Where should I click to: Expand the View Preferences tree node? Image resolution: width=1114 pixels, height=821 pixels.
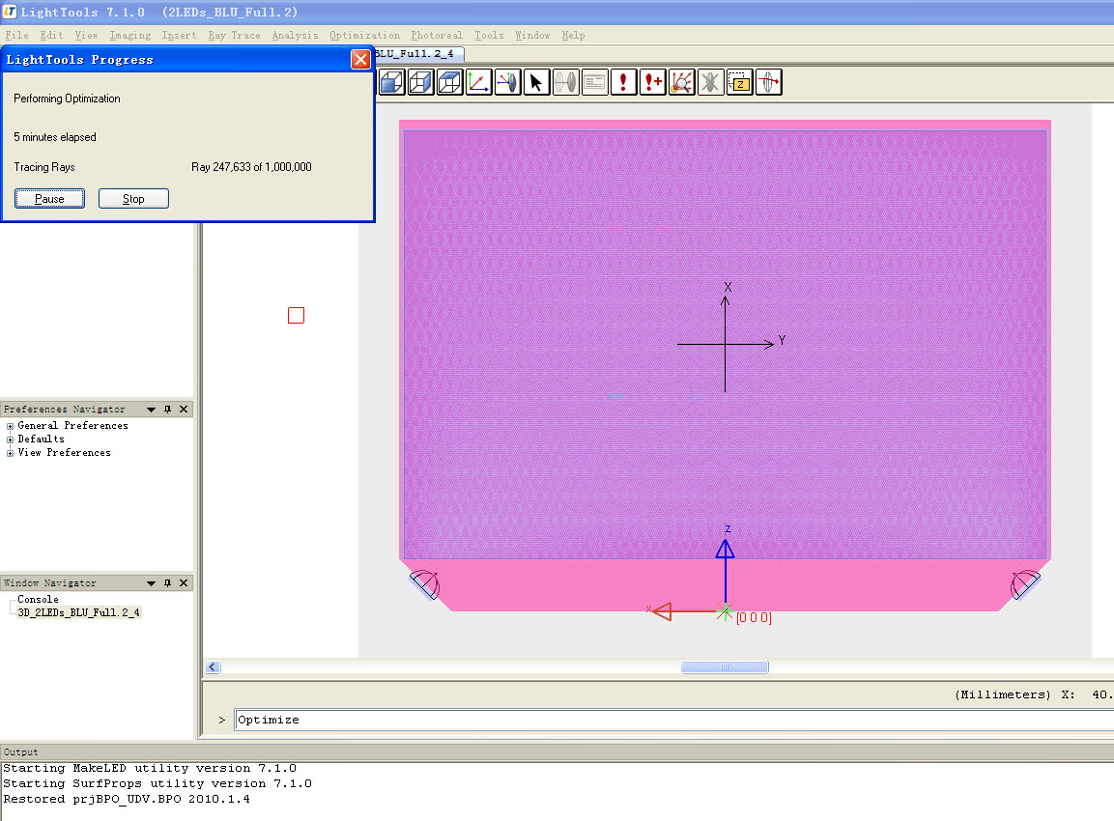[x=10, y=453]
